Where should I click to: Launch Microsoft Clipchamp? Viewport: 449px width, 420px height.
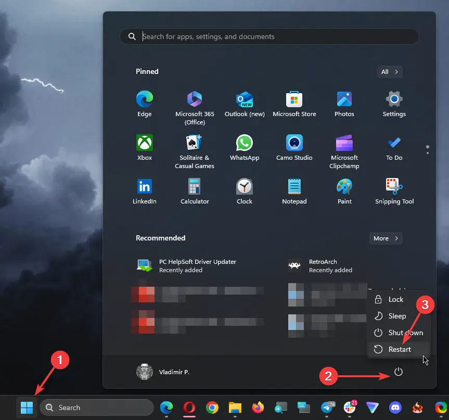point(344,151)
